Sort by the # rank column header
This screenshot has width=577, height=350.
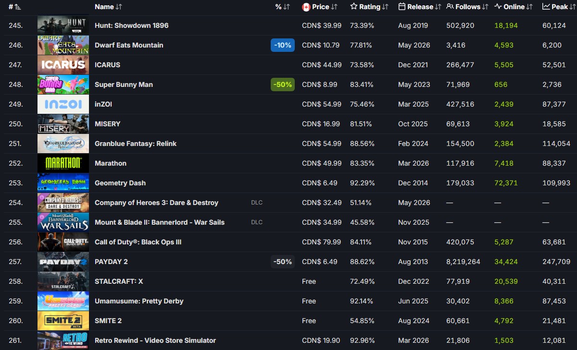tap(14, 7)
